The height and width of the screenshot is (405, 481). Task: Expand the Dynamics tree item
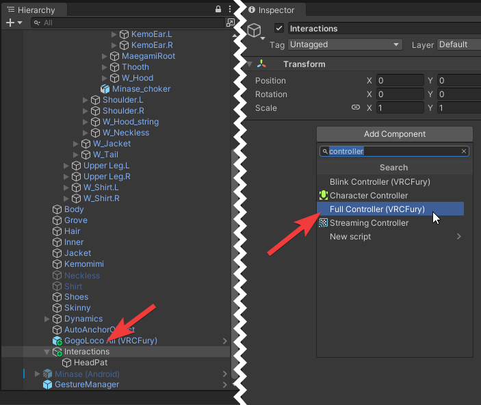pos(47,319)
